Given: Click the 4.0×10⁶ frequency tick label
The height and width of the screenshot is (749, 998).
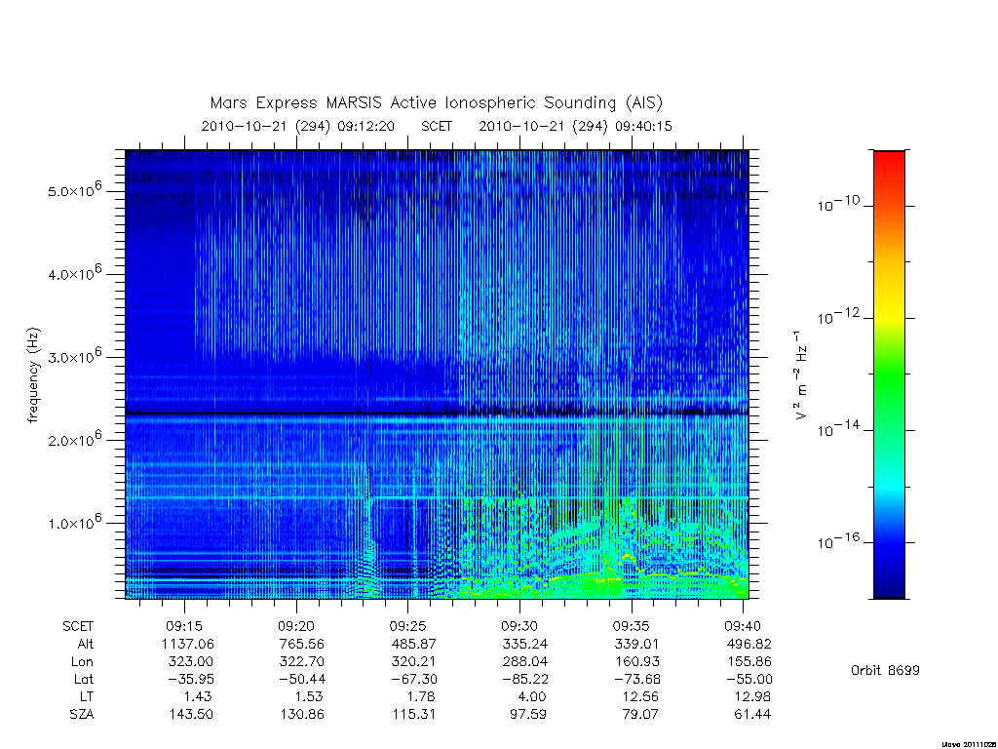Looking at the screenshot, I should (x=74, y=273).
